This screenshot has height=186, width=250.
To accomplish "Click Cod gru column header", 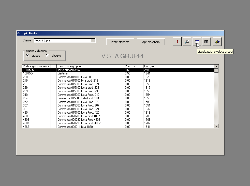I will point(179,66).
